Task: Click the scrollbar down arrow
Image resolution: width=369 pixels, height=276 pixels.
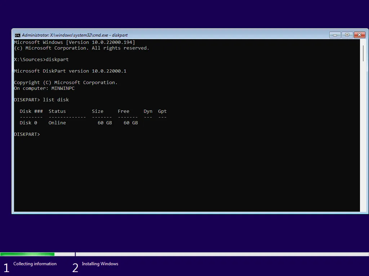Action: 363,209
